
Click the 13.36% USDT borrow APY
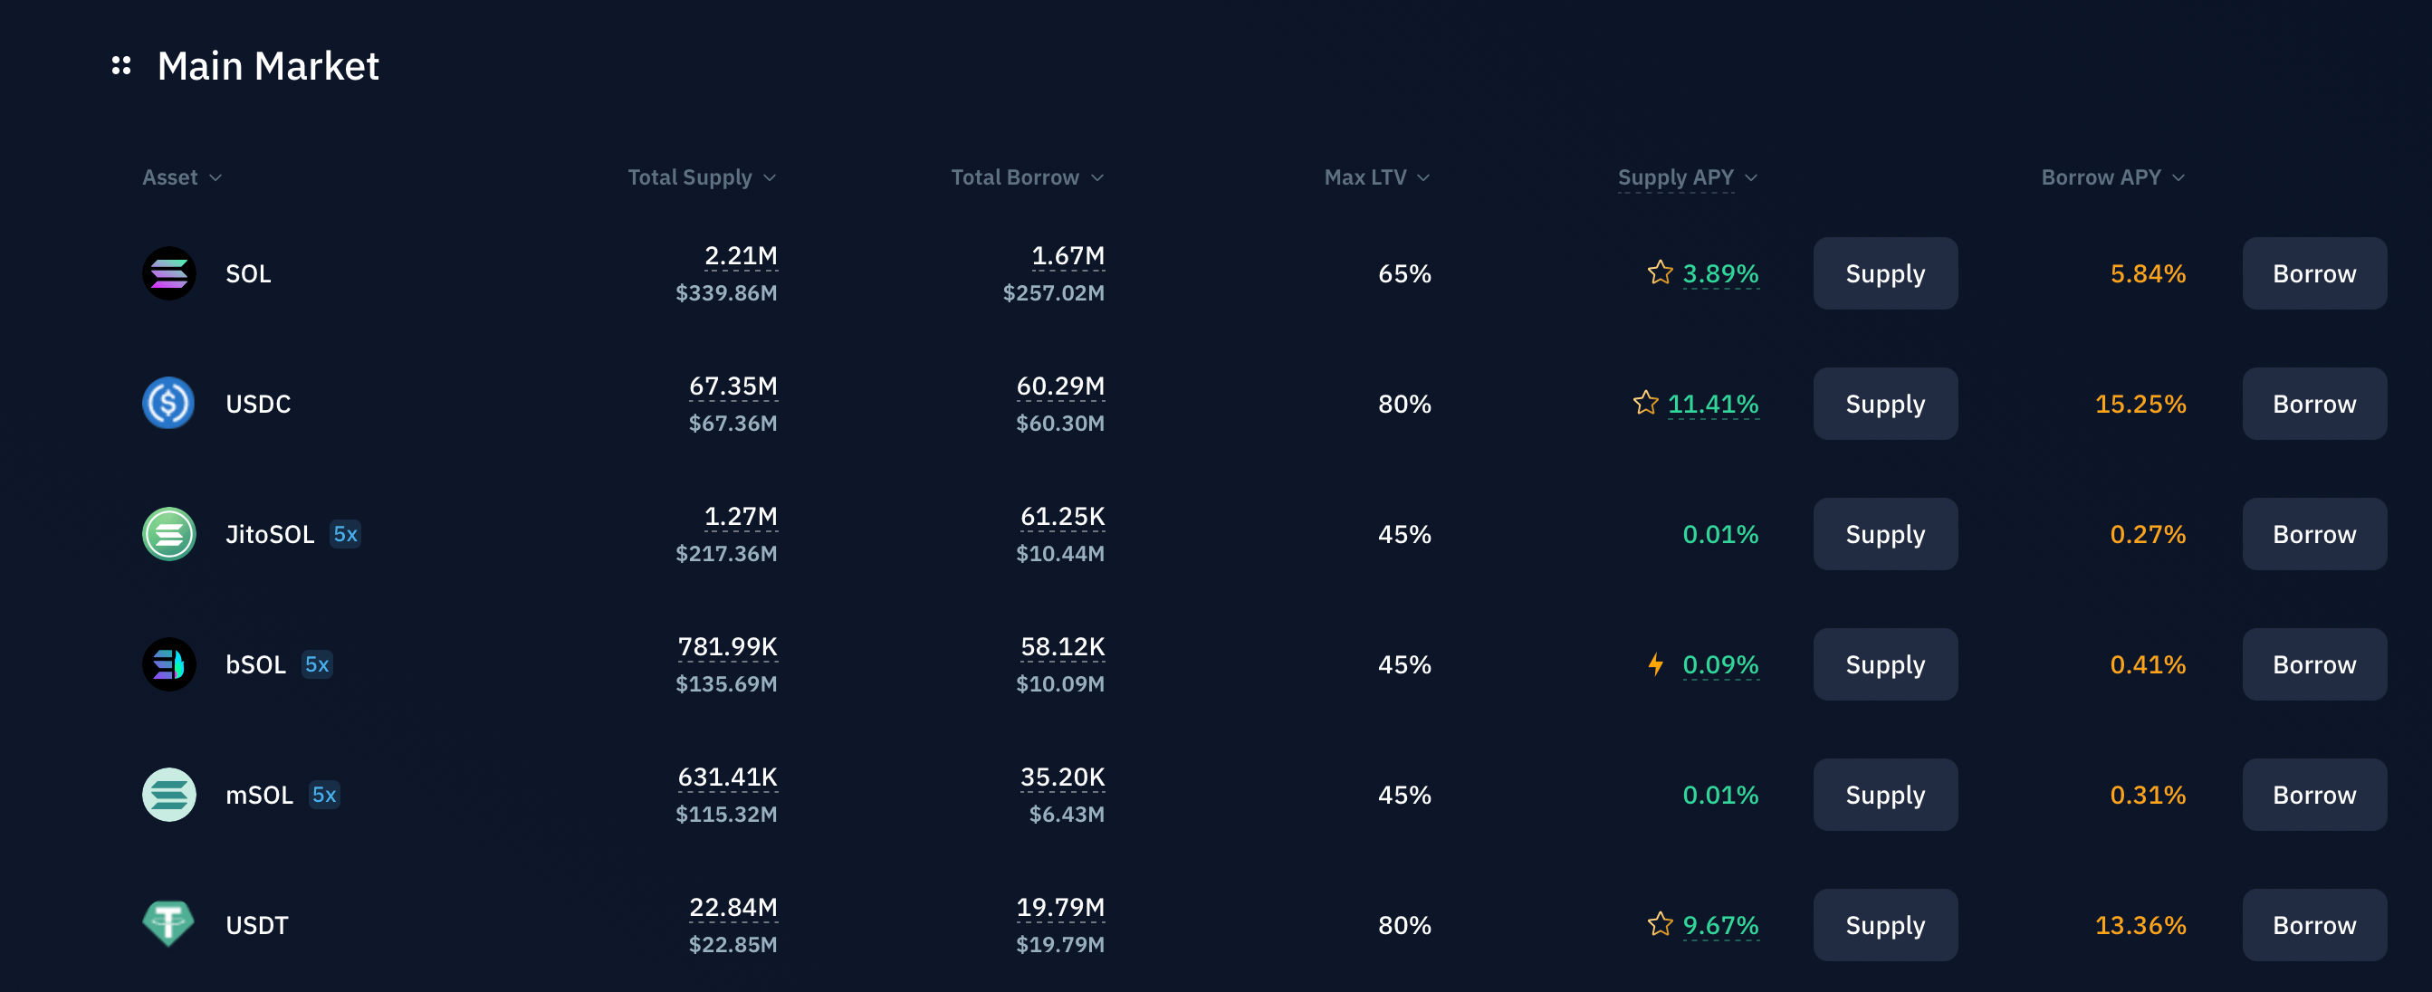coord(2140,925)
